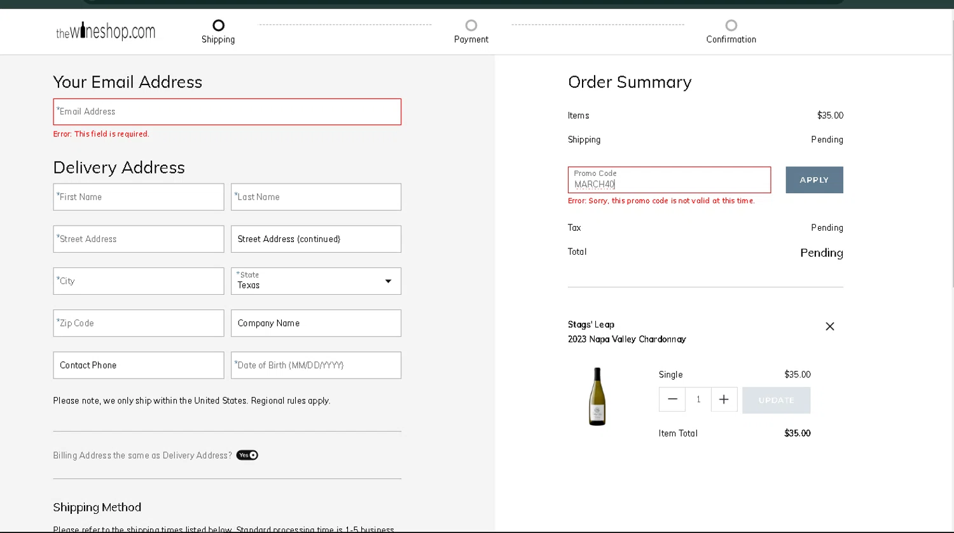Click the Tax Pending value
Viewport: 954px width, 533px height.
[827, 227]
